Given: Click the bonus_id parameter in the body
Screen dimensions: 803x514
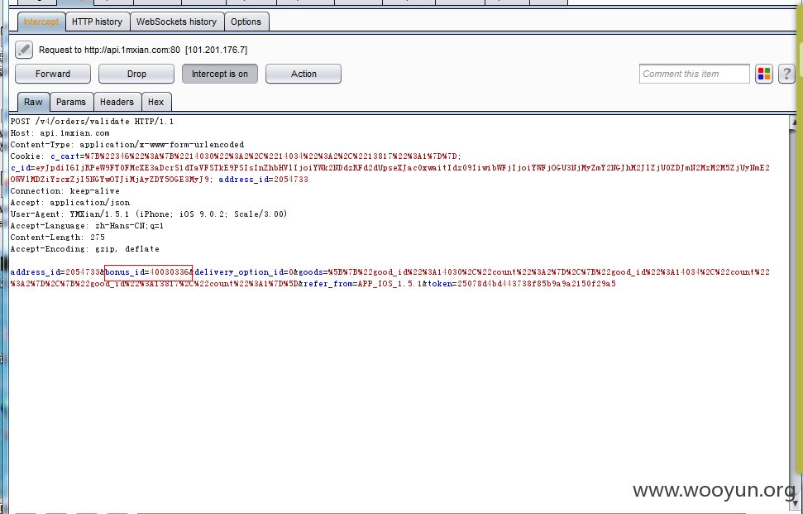Looking at the screenshot, I should tap(148, 272).
